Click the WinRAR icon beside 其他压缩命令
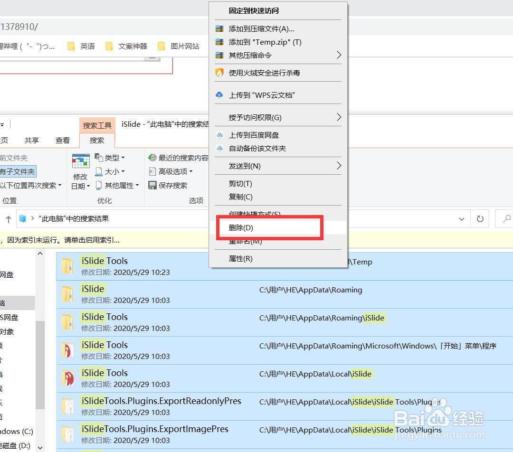 [219, 55]
